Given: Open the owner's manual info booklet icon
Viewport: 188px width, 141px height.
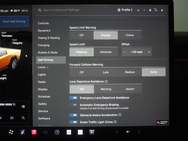Looking at the screenshot, I should [x=69, y=132].
